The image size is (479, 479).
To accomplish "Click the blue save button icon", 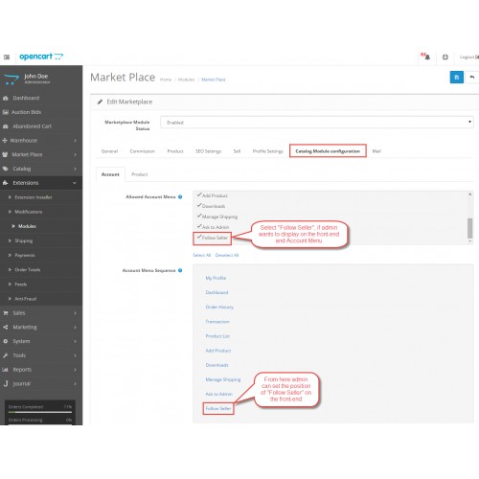I will click(x=456, y=78).
